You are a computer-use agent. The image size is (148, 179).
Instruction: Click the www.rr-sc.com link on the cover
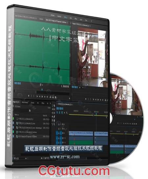pyautogui.click(x=65, y=157)
